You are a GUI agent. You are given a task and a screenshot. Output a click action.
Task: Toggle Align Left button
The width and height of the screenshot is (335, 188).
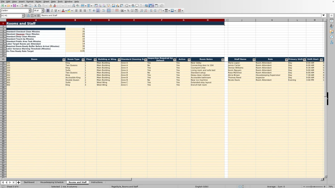pos(76,11)
